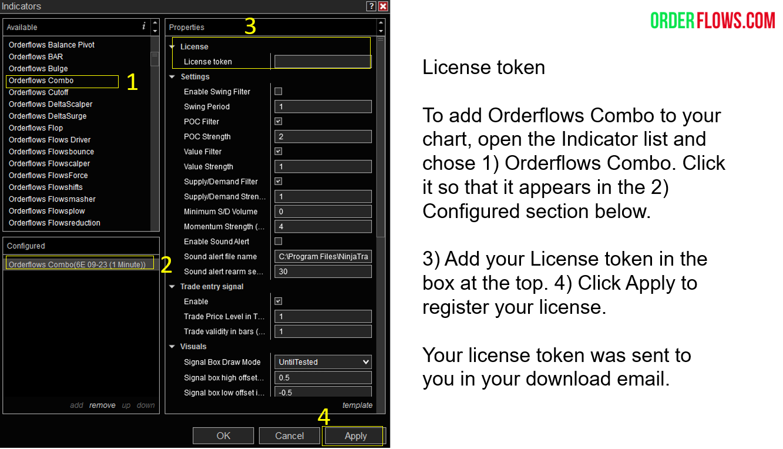The image size is (783, 449).
Task: Open the Signal Box Draw Mode dropdown
Action: (322, 362)
